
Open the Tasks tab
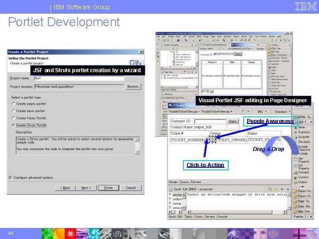pyautogui.click(x=188, y=216)
